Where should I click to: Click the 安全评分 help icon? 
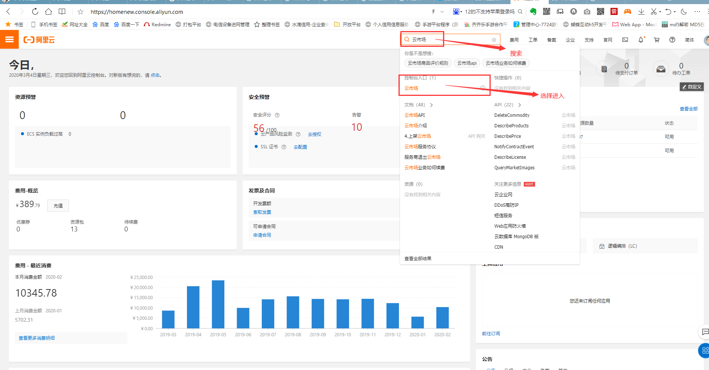point(277,115)
